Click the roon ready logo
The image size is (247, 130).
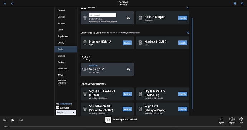point(86,58)
